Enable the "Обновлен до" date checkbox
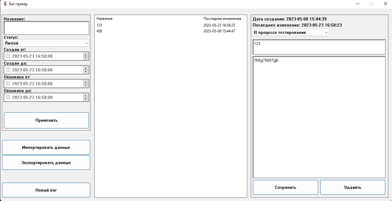This screenshot has width=392, height=201. pyautogui.click(x=8, y=97)
